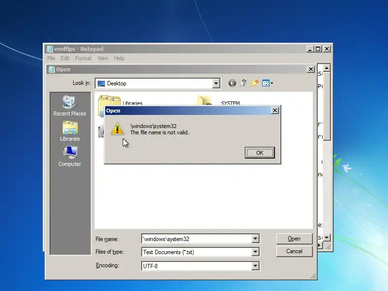This screenshot has height=291, width=388.
Task: Expand the Look in Desktop dropdown
Action: click(x=216, y=83)
